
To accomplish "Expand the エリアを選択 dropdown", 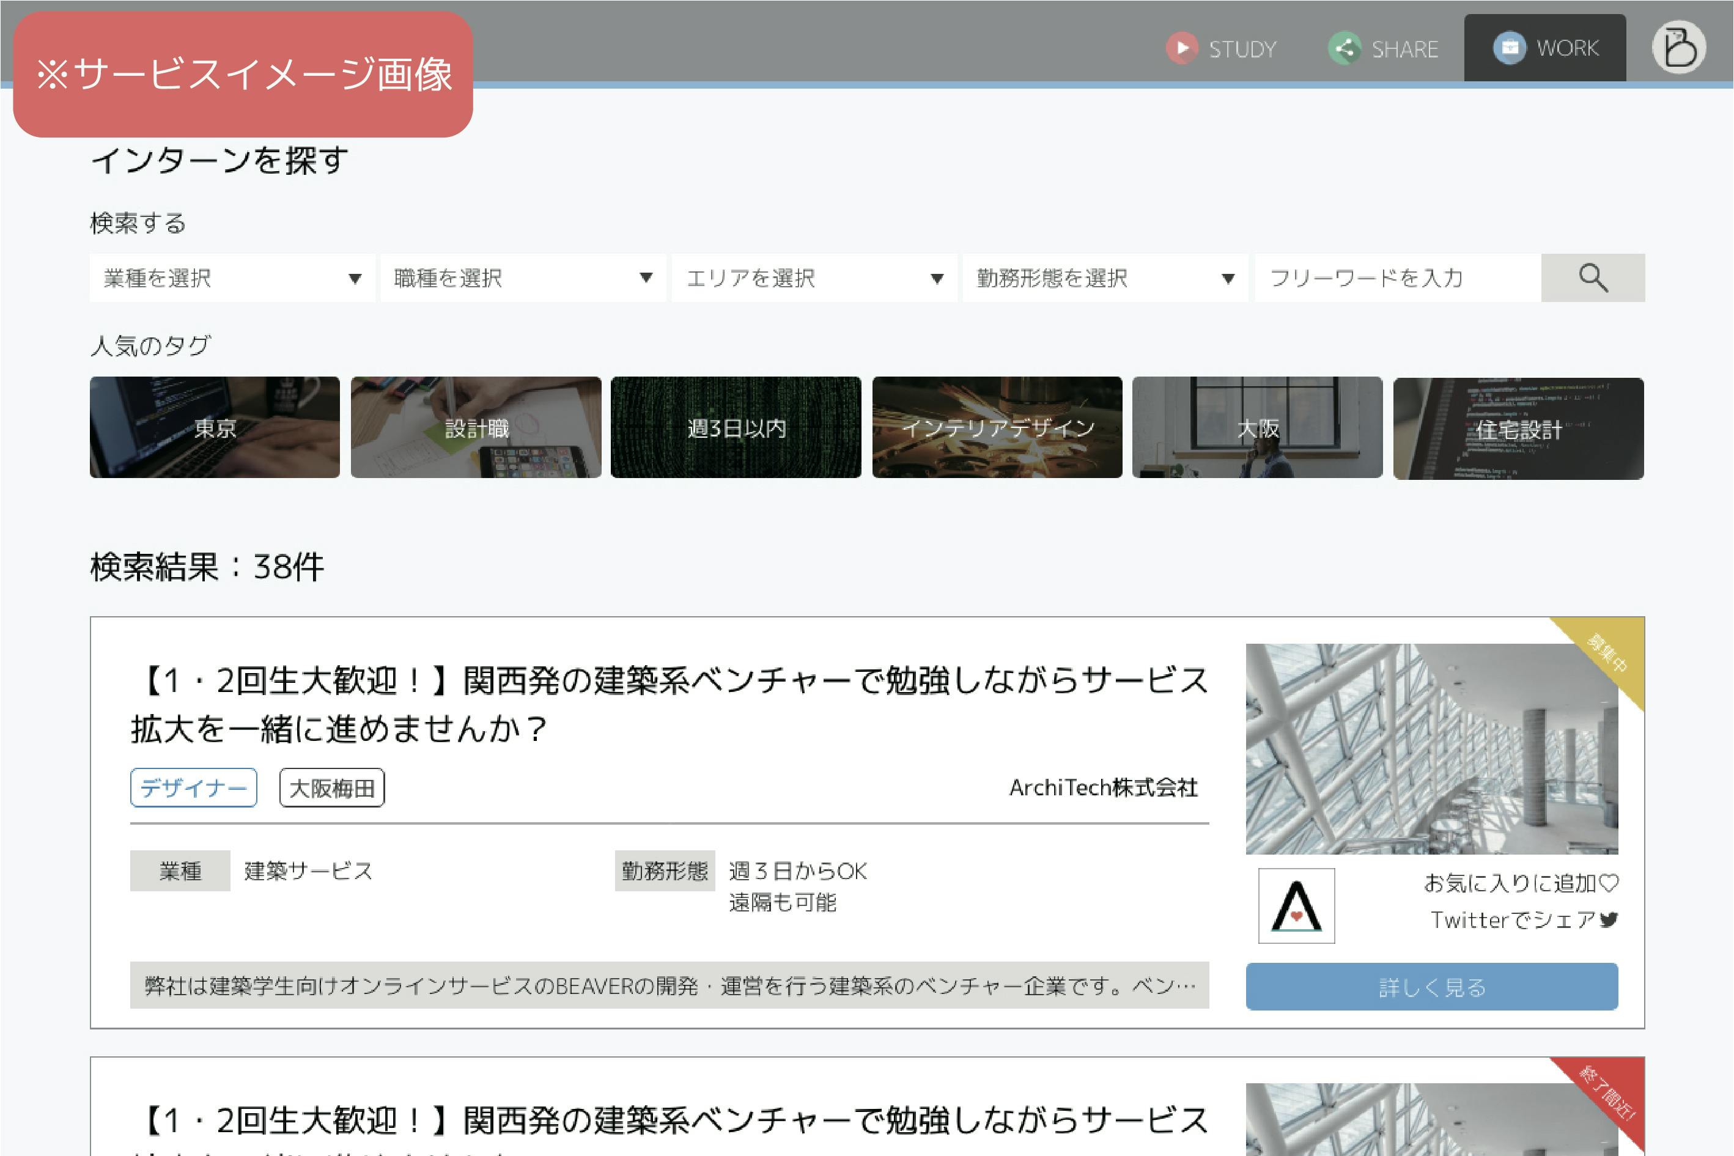I will point(814,278).
